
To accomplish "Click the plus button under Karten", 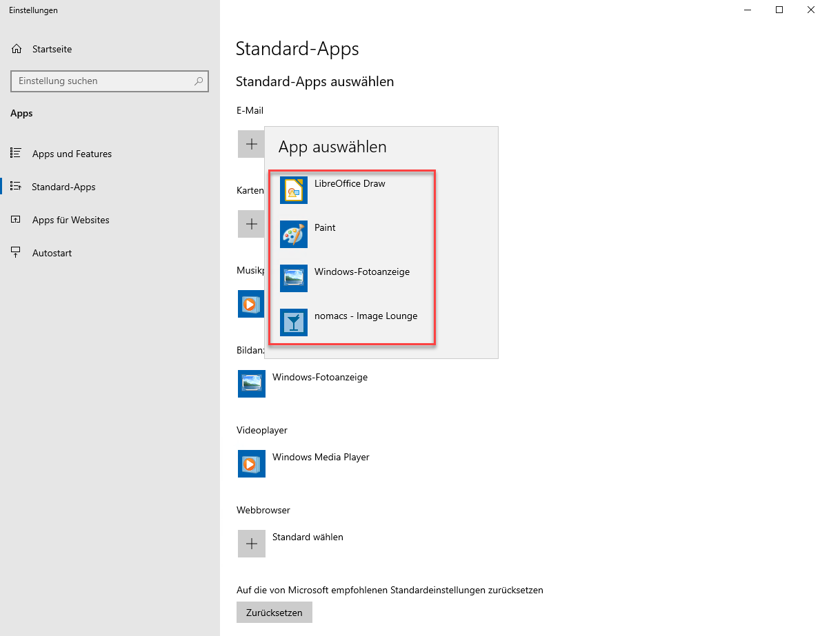I will [251, 224].
